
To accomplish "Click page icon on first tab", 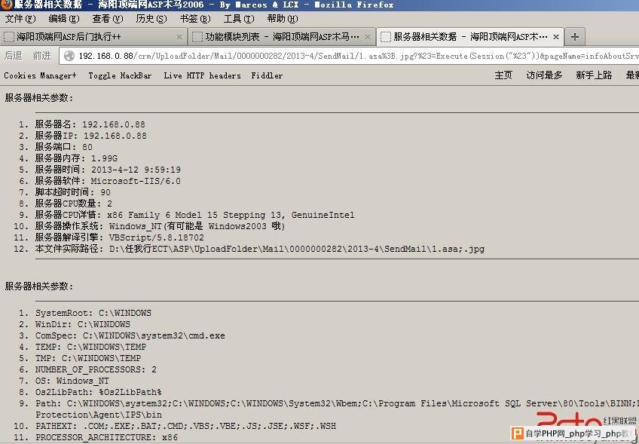I will [x=9, y=37].
